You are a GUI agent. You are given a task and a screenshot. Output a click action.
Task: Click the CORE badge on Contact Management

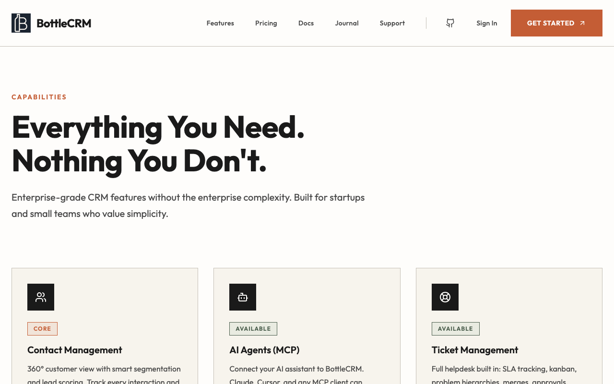coord(42,329)
